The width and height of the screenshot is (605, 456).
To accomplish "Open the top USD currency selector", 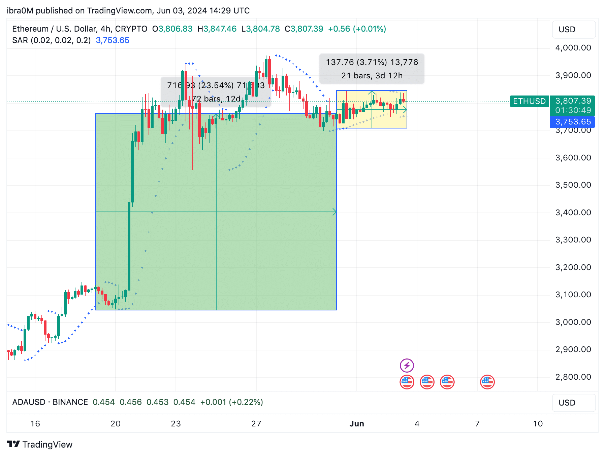I will tap(574, 30).
